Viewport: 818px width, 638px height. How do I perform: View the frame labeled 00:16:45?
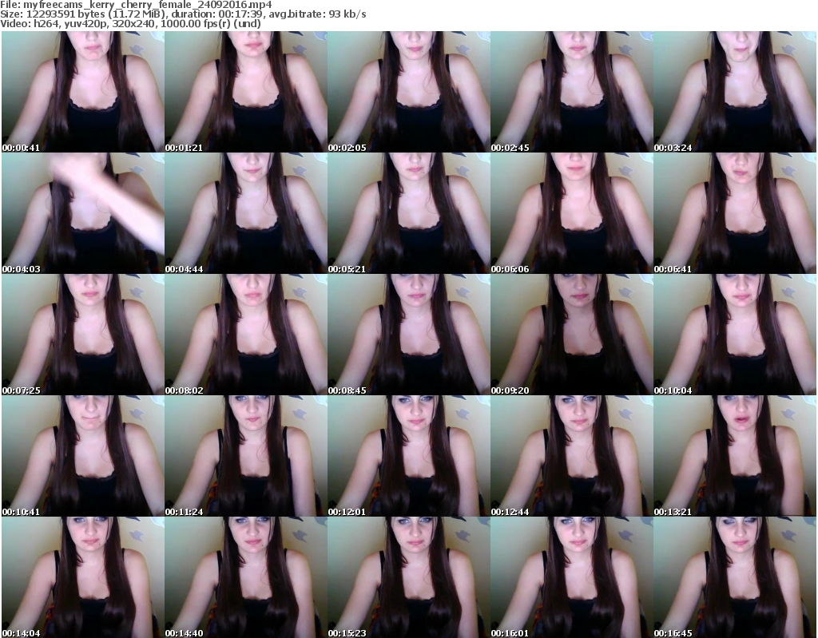point(735,577)
